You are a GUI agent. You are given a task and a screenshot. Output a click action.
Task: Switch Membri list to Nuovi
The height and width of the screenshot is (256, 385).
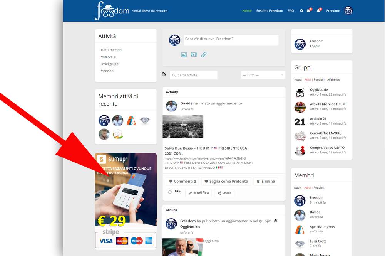(298, 188)
